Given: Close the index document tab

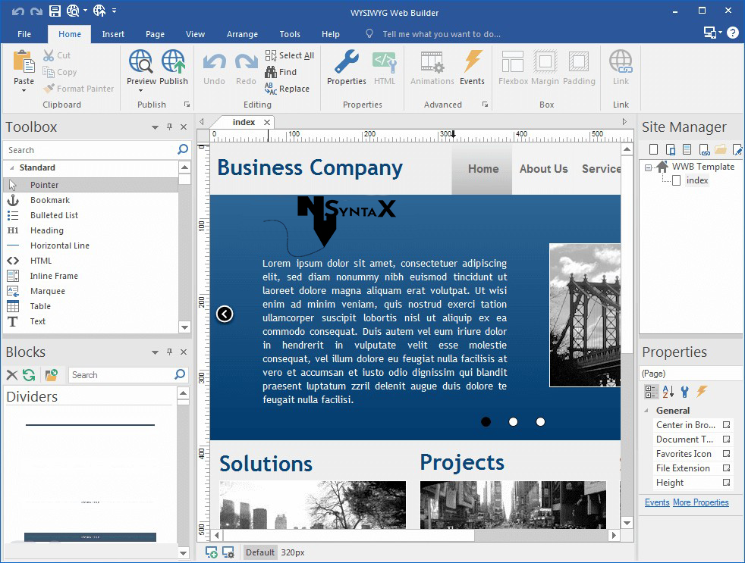Looking at the screenshot, I should pyautogui.click(x=267, y=122).
